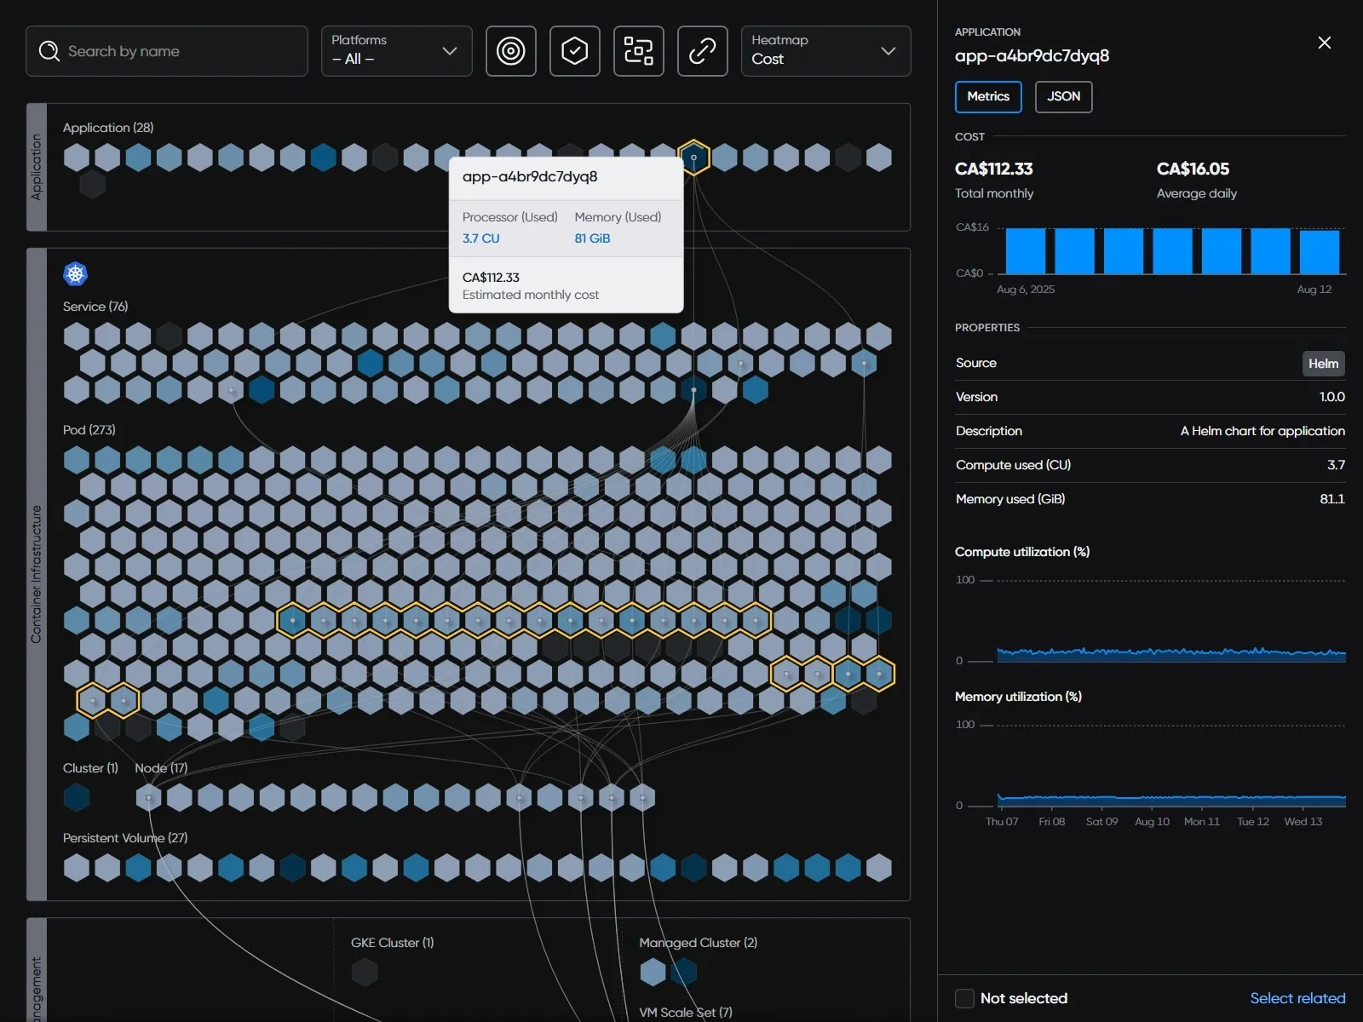Viewport: 1363px width, 1022px height.
Task: Click the 81 GiB value in tooltip
Action: 592,238
